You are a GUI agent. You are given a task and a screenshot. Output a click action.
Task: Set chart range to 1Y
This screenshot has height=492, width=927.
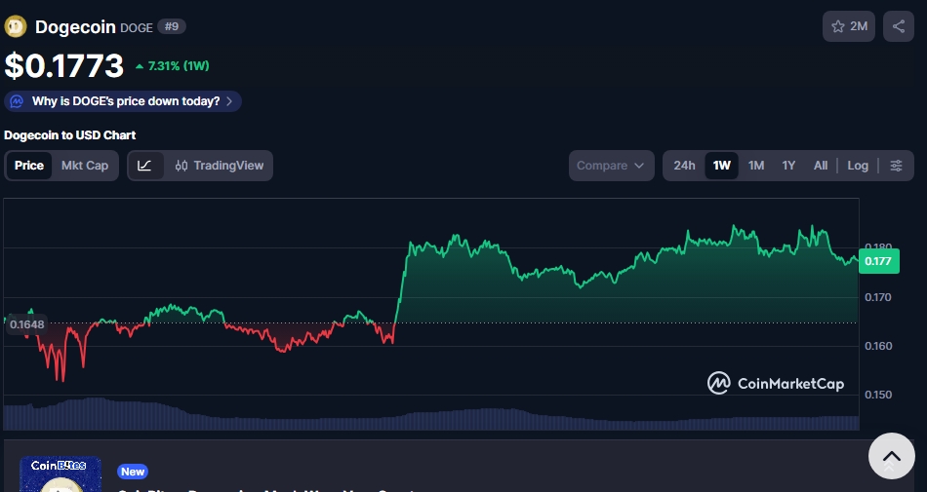pos(788,166)
